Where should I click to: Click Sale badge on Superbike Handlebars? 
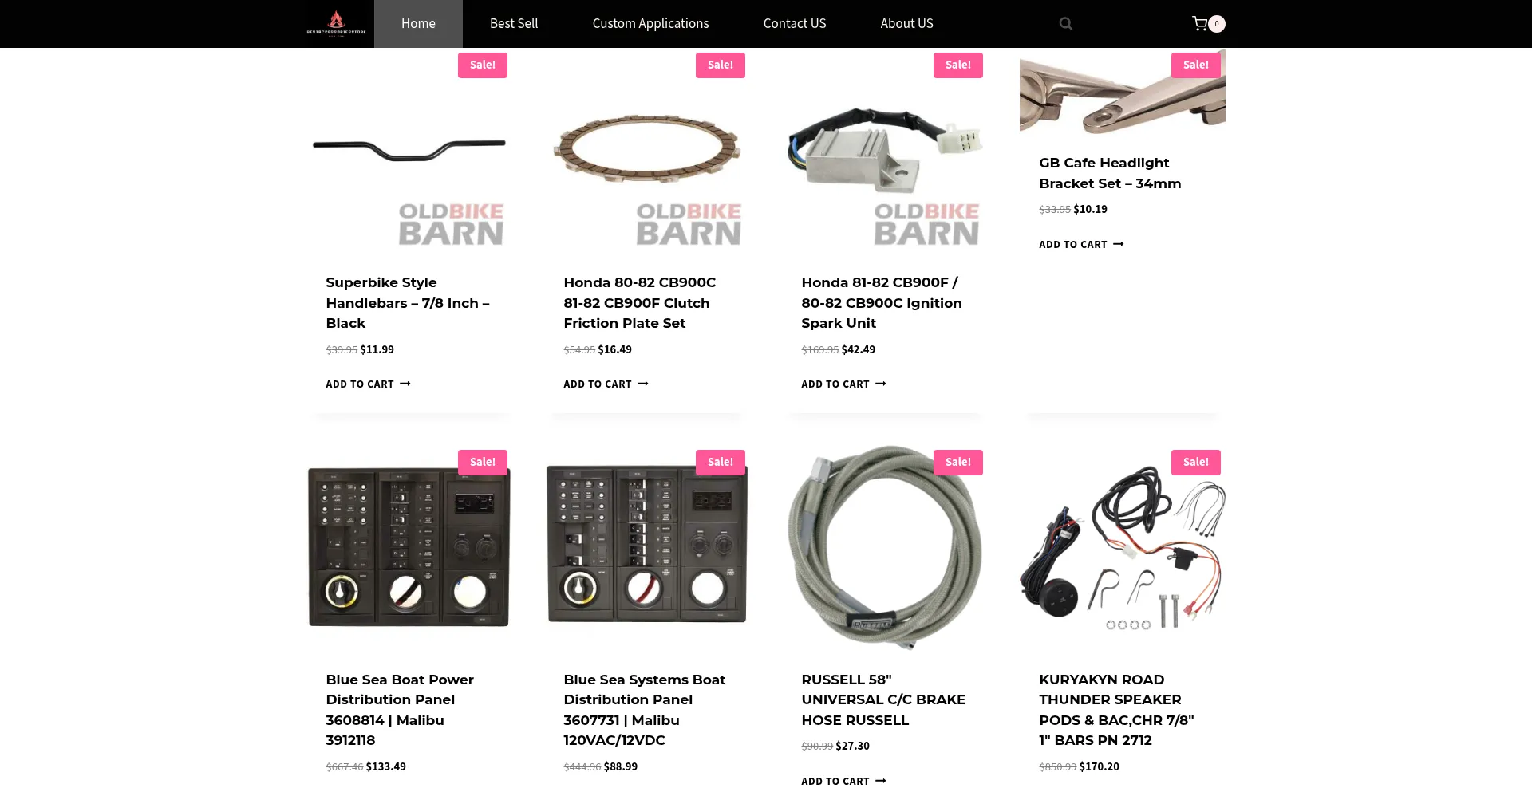482,65
